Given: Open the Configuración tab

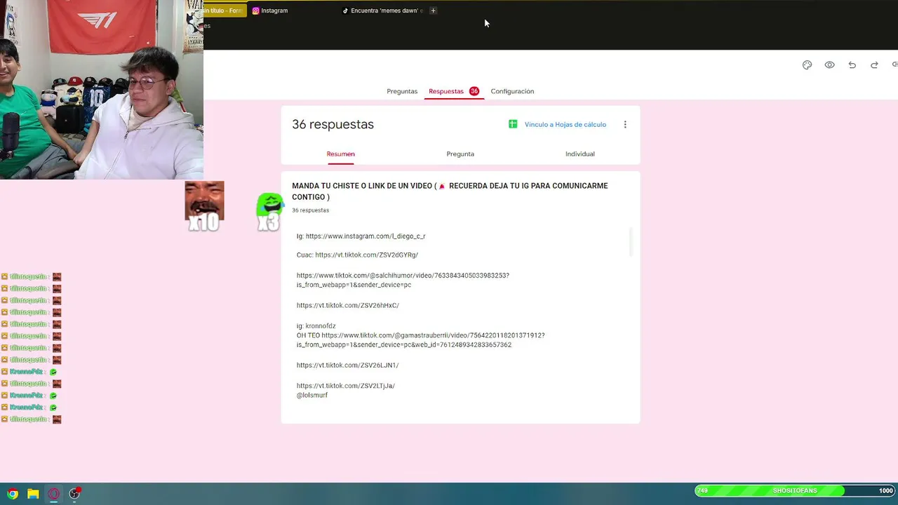Looking at the screenshot, I should [x=512, y=91].
